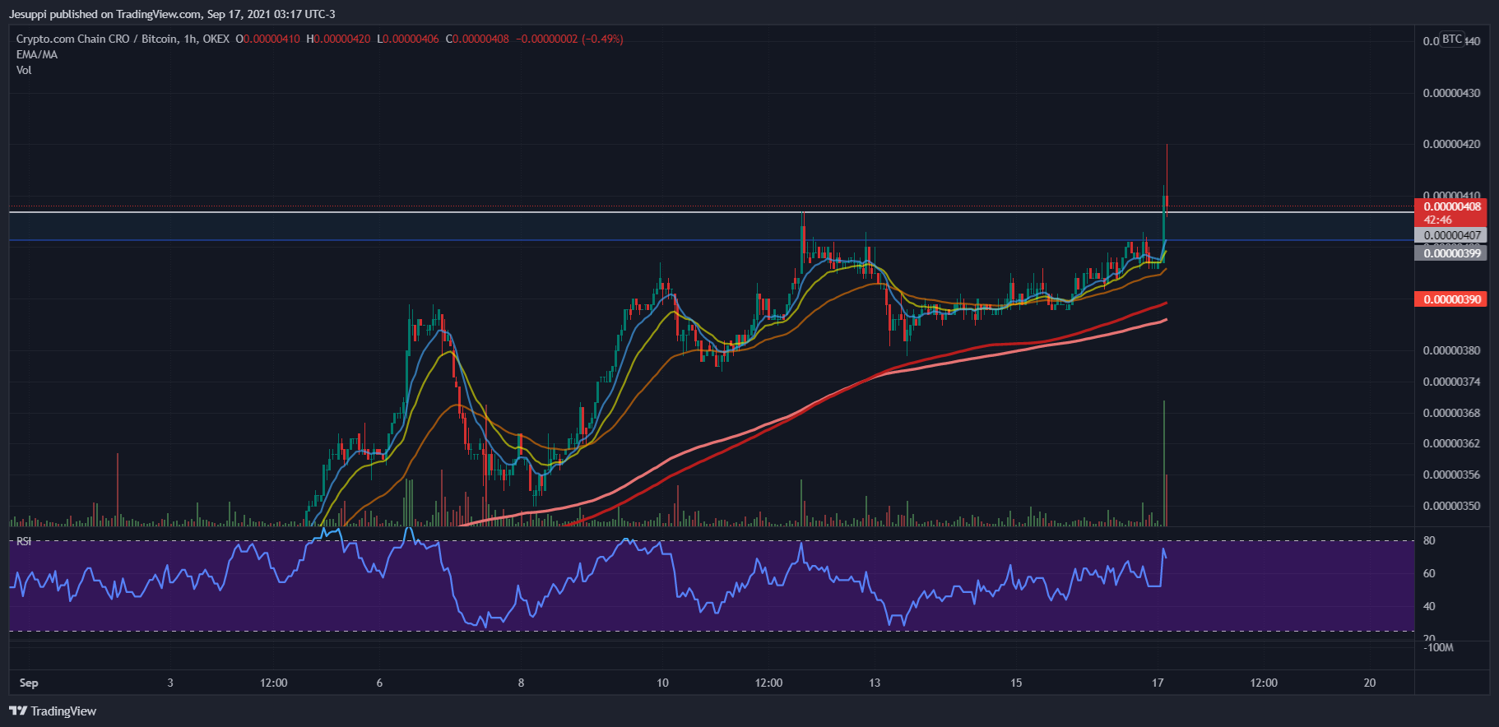Click the date 20 on the time axis
This screenshot has height=727, width=1499.
pos(1370,683)
